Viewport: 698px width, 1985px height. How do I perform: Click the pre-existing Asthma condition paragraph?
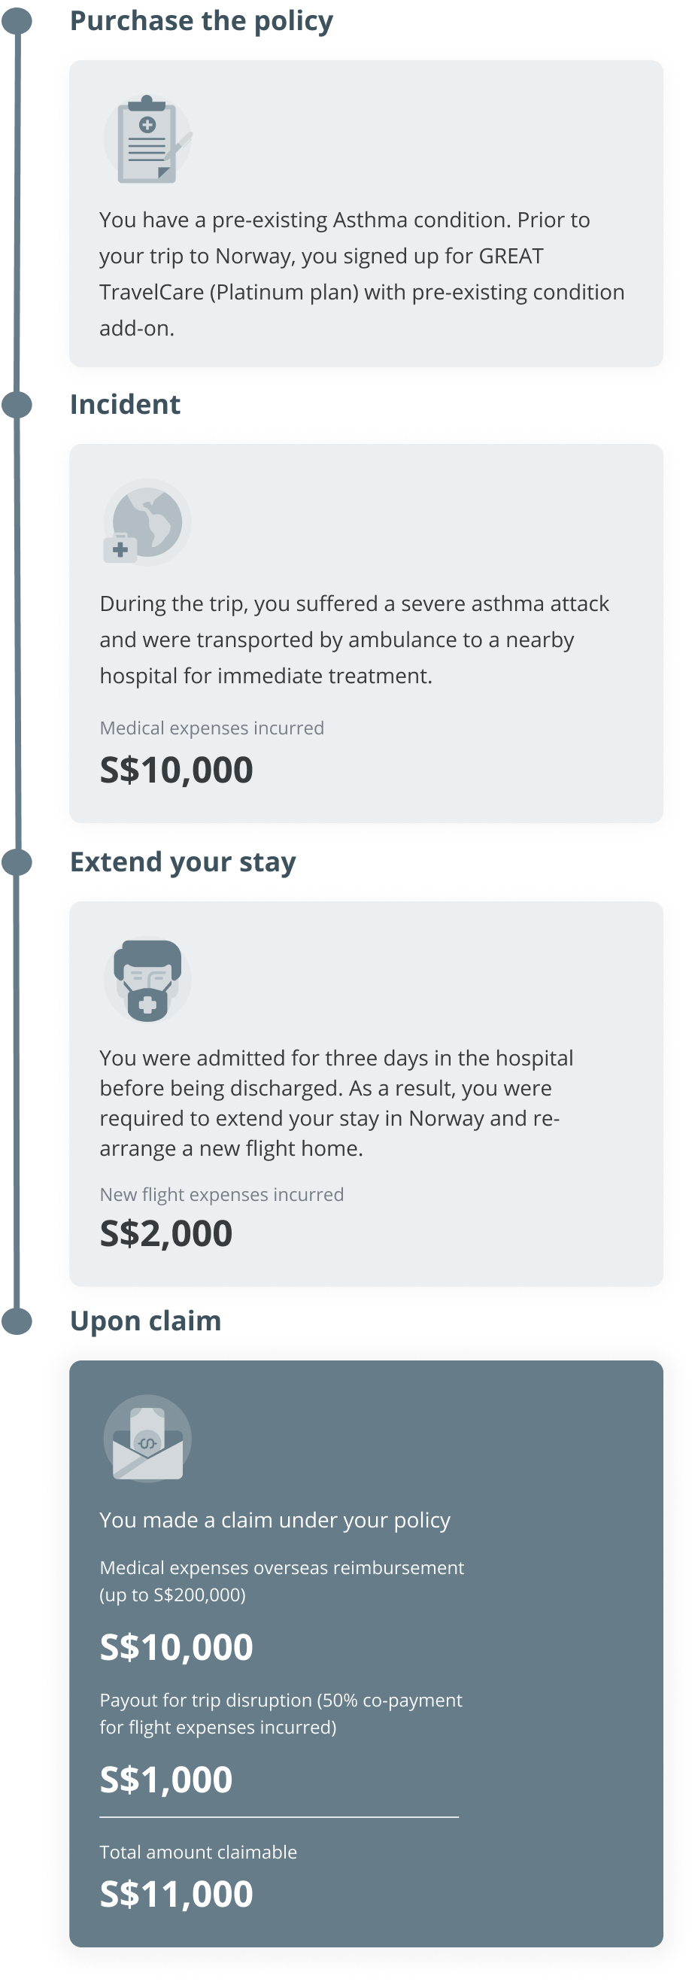coord(361,274)
